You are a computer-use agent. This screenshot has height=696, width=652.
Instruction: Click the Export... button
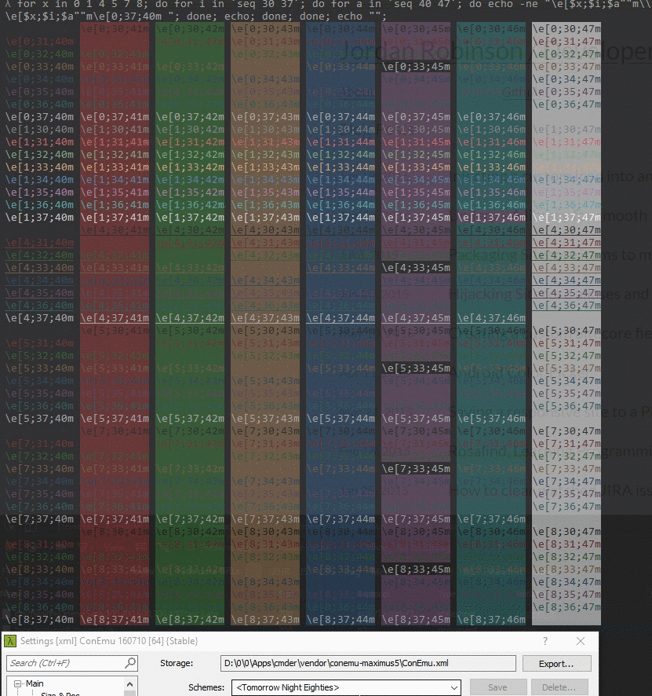point(556,664)
